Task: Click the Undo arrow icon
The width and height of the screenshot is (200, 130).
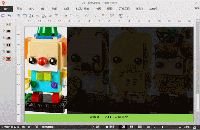Action: click(9, 16)
